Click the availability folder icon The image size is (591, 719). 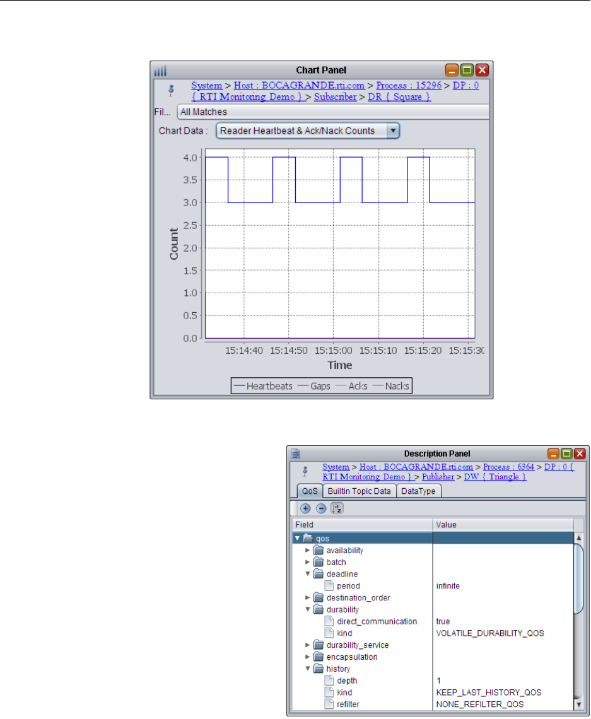click(319, 550)
